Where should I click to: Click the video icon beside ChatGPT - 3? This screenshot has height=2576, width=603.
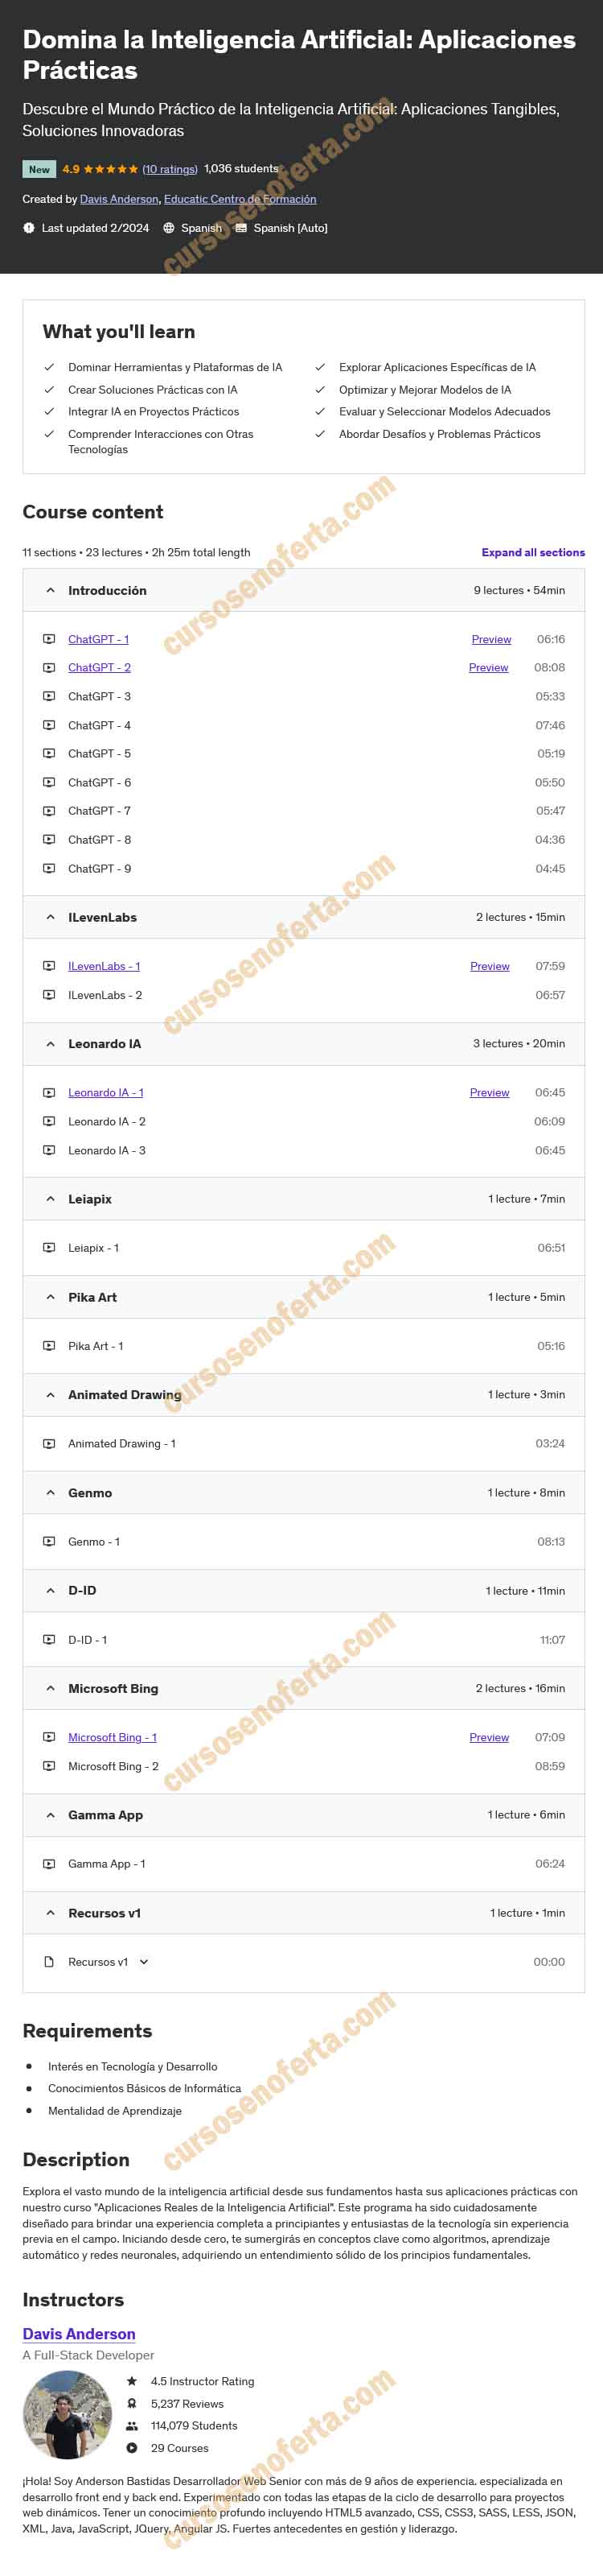coord(49,696)
